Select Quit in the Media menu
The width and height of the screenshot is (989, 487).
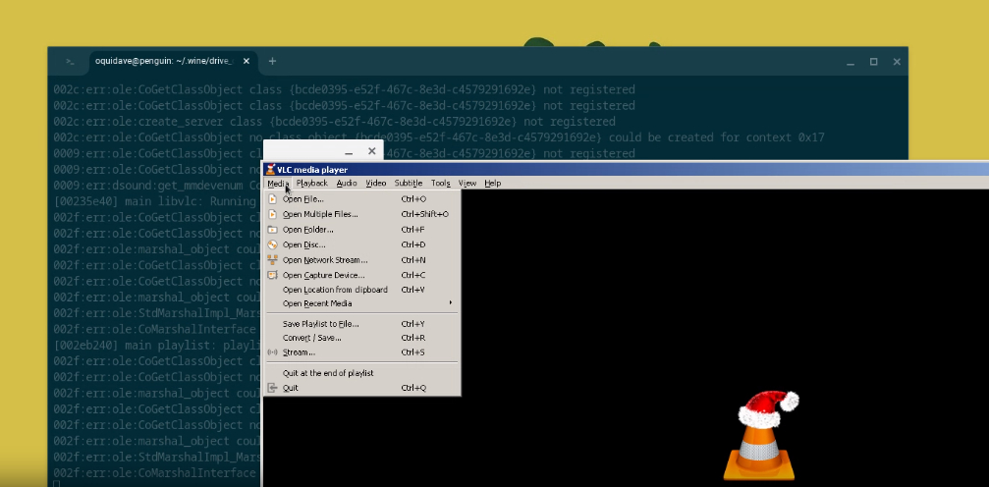361,388
